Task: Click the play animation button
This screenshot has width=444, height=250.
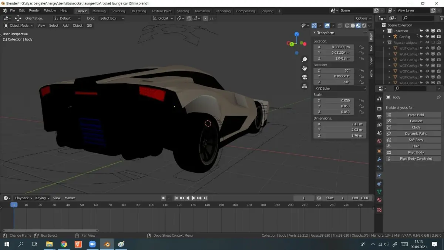Action: click(x=194, y=198)
